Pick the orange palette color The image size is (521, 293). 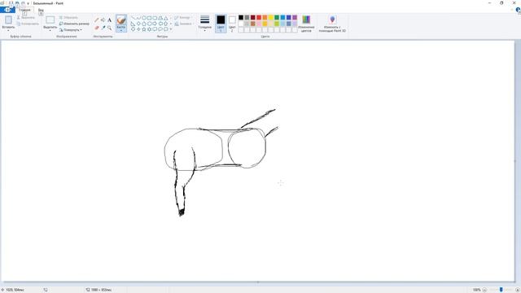[265, 17]
